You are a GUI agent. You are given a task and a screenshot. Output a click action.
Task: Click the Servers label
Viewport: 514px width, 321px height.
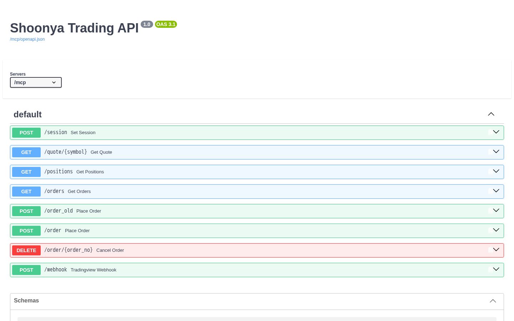(x=18, y=74)
